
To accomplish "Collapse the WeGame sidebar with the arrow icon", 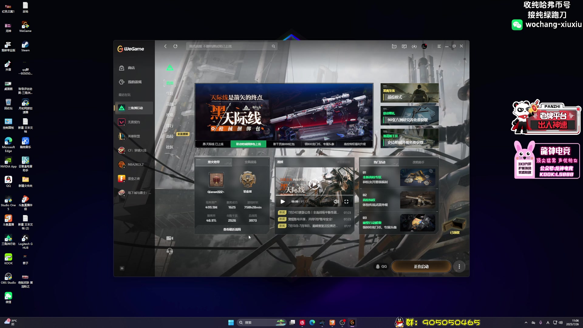I will pos(122,268).
